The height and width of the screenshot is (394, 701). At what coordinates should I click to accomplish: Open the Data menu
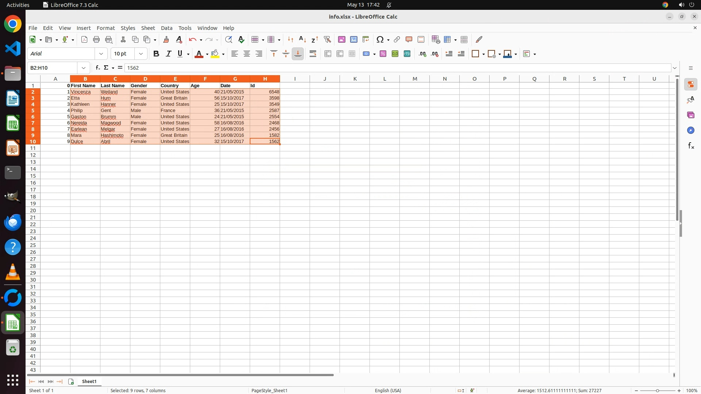[166, 28]
